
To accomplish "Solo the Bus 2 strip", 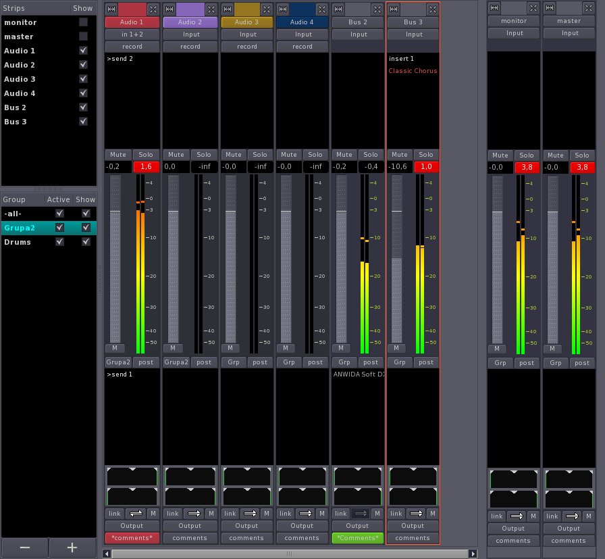I will 371,155.
